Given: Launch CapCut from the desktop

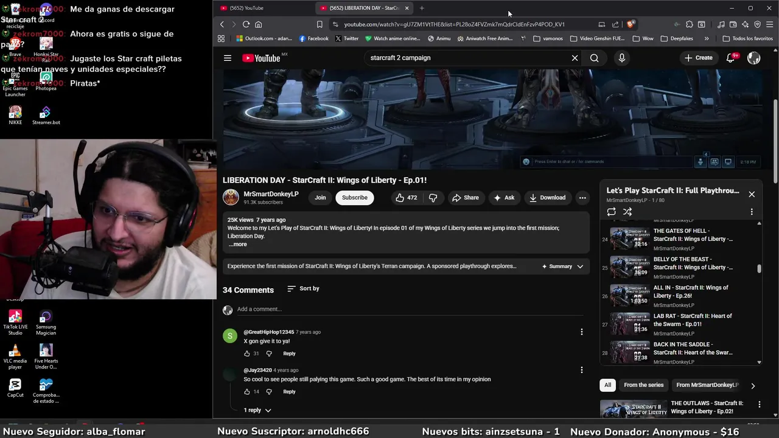Looking at the screenshot, I should pyautogui.click(x=15, y=388).
